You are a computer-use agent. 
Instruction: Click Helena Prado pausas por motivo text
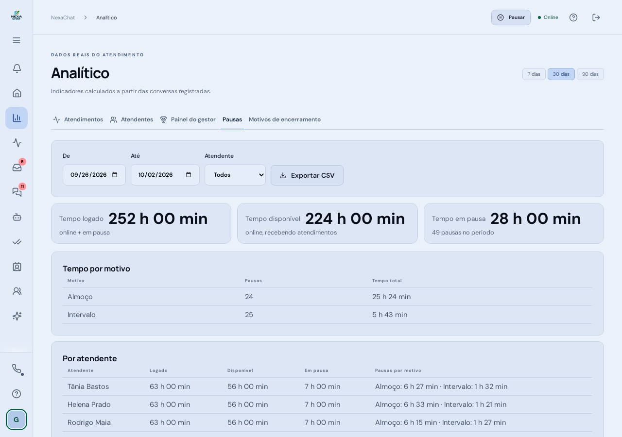point(441,404)
